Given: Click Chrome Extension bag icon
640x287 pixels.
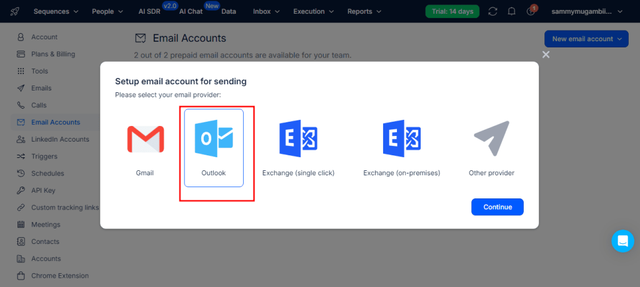Looking at the screenshot, I should [x=21, y=276].
